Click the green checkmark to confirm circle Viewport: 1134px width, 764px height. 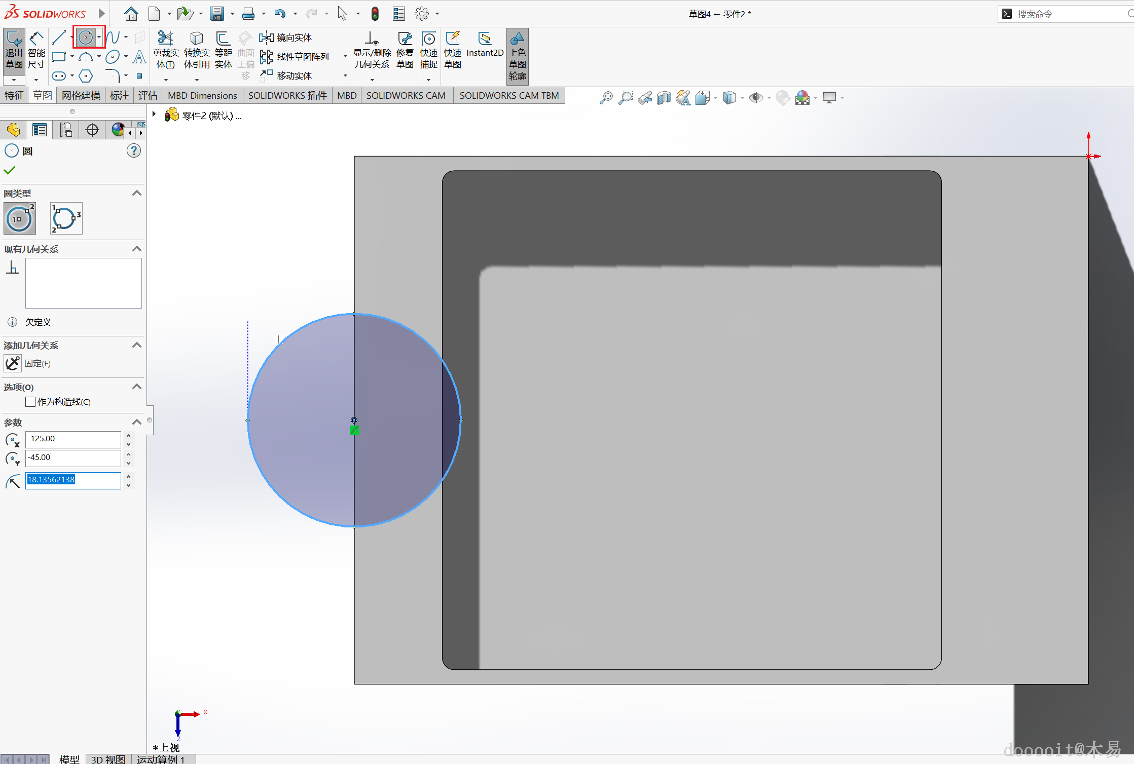coord(10,170)
